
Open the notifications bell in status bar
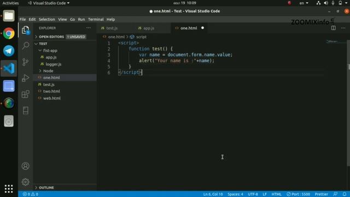point(345,194)
